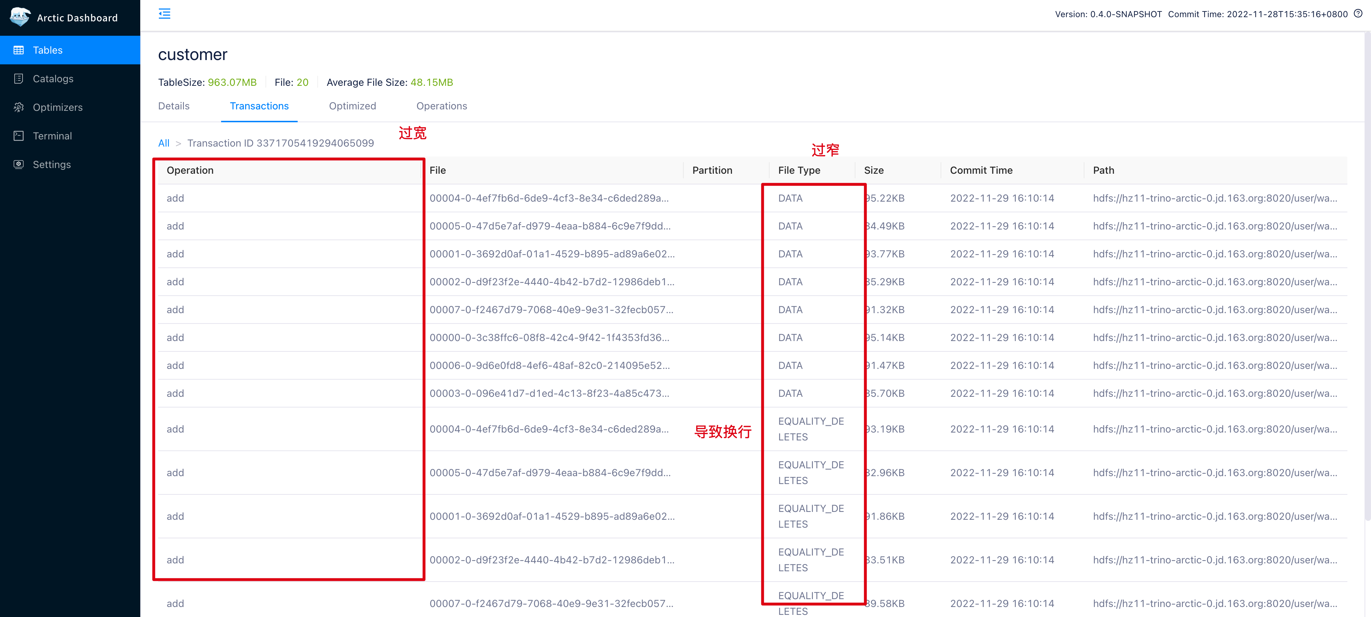The height and width of the screenshot is (617, 1371).
Task: Select Tables in the sidebar
Action: [x=47, y=49]
